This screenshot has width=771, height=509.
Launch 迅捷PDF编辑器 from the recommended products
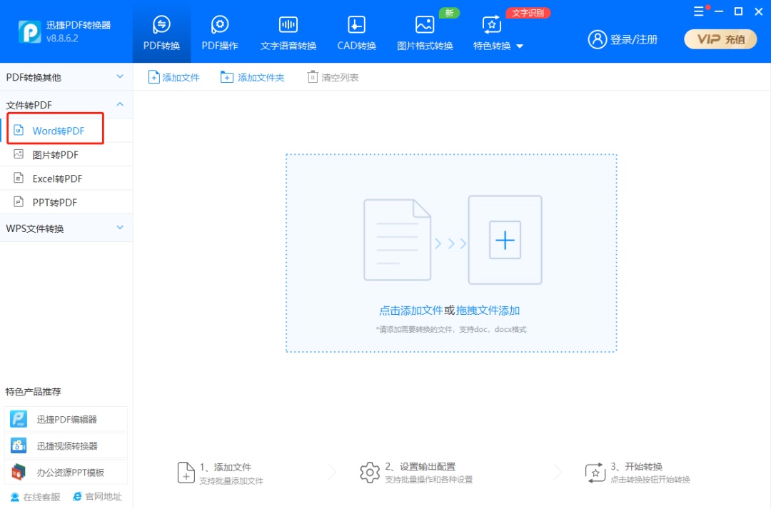point(66,419)
